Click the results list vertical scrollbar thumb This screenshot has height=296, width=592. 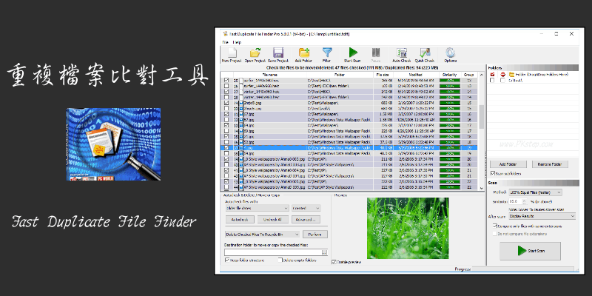tap(482, 117)
